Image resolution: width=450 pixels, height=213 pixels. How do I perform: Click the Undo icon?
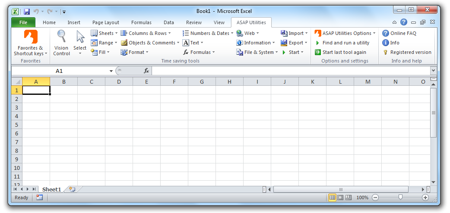click(x=36, y=12)
